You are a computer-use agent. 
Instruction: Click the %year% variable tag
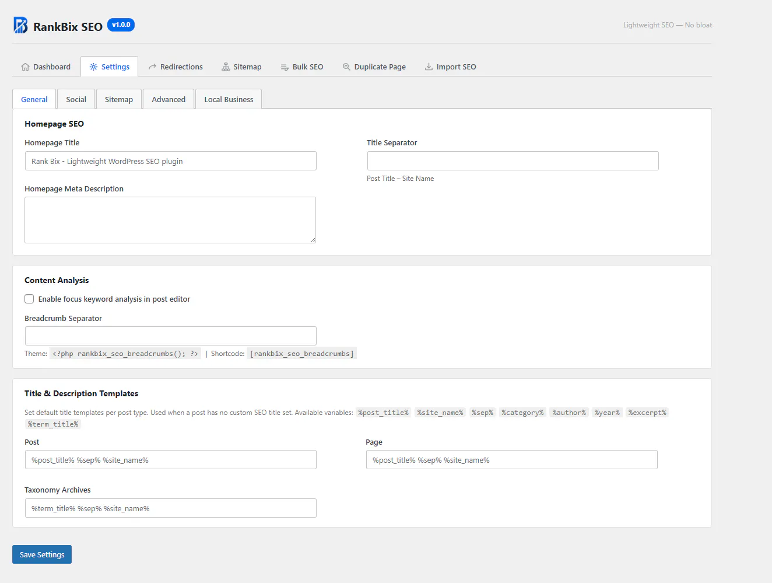click(x=607, y=413)
